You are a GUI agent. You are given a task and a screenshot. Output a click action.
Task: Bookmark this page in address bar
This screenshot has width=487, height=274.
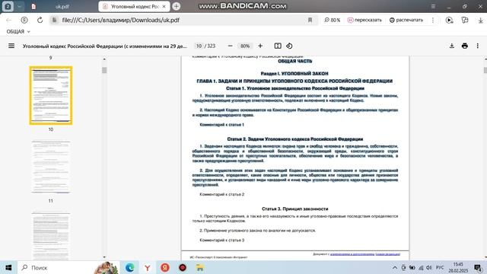[310, 21]
